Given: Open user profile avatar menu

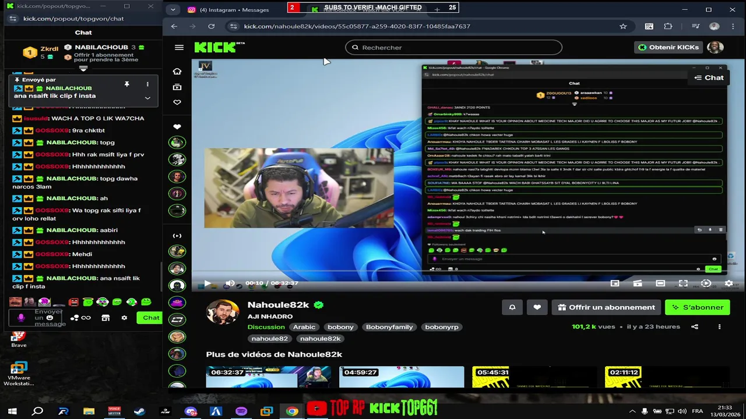Looking at the screenshot, I should [x=715, y=47].
